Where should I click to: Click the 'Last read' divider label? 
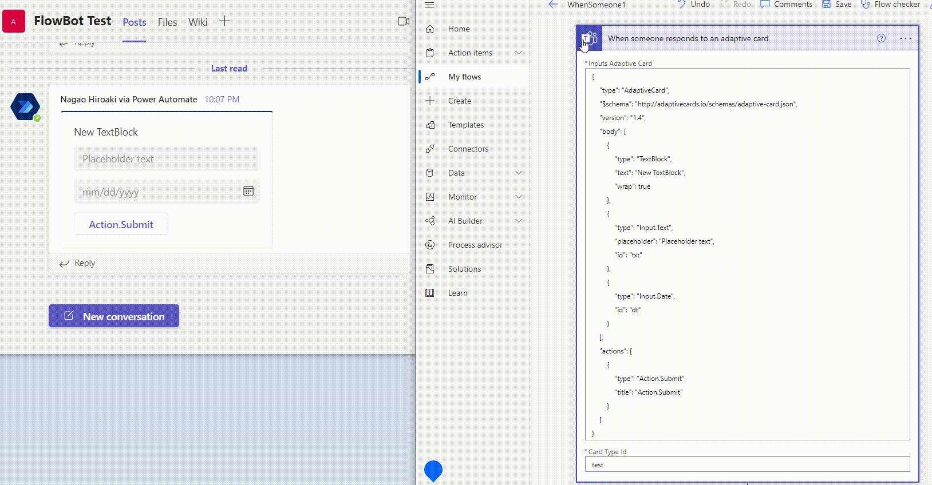(x=229, y=69)
